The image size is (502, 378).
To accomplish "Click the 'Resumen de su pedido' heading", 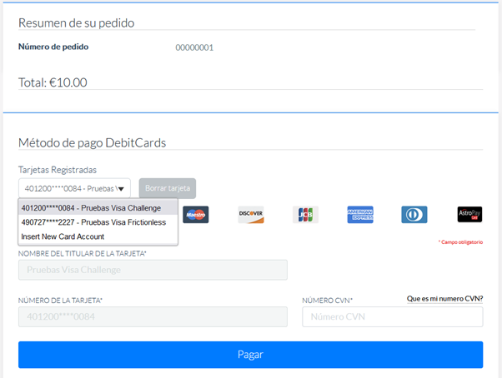I will (x=76, y=23).
